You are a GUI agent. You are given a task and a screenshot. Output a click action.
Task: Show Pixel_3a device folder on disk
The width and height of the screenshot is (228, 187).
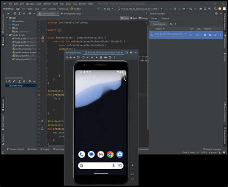(x=210, y=35)
